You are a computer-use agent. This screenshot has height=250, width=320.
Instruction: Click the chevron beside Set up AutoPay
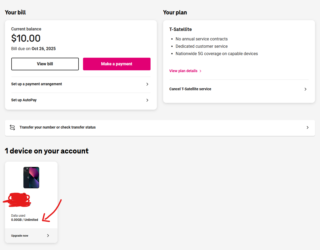point(147,100)
